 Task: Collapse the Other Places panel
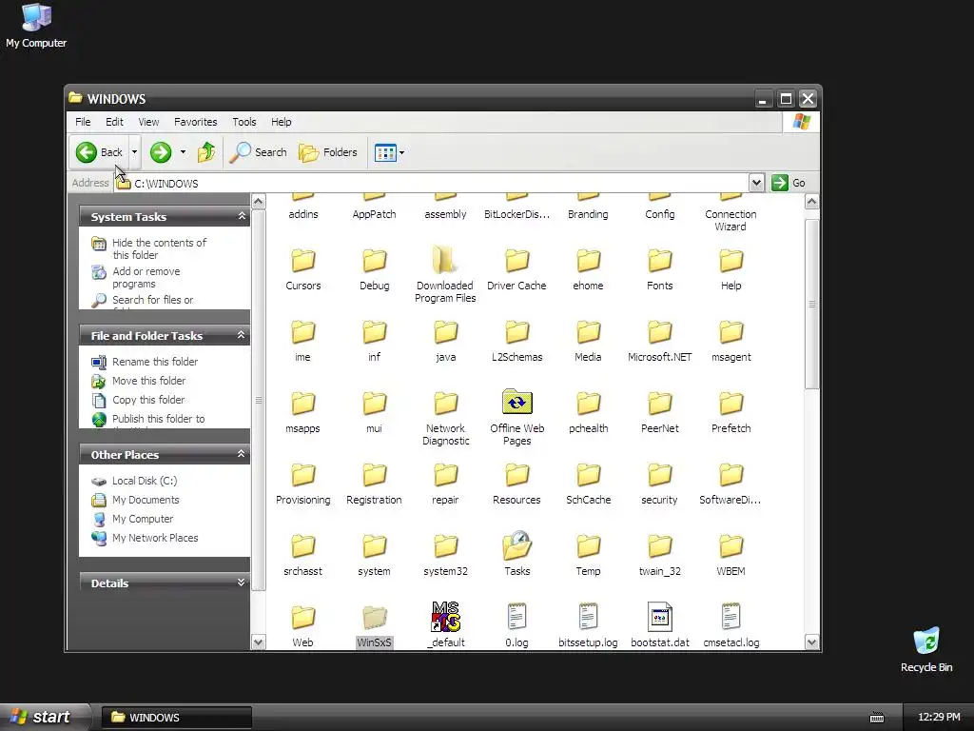(241, 454)
